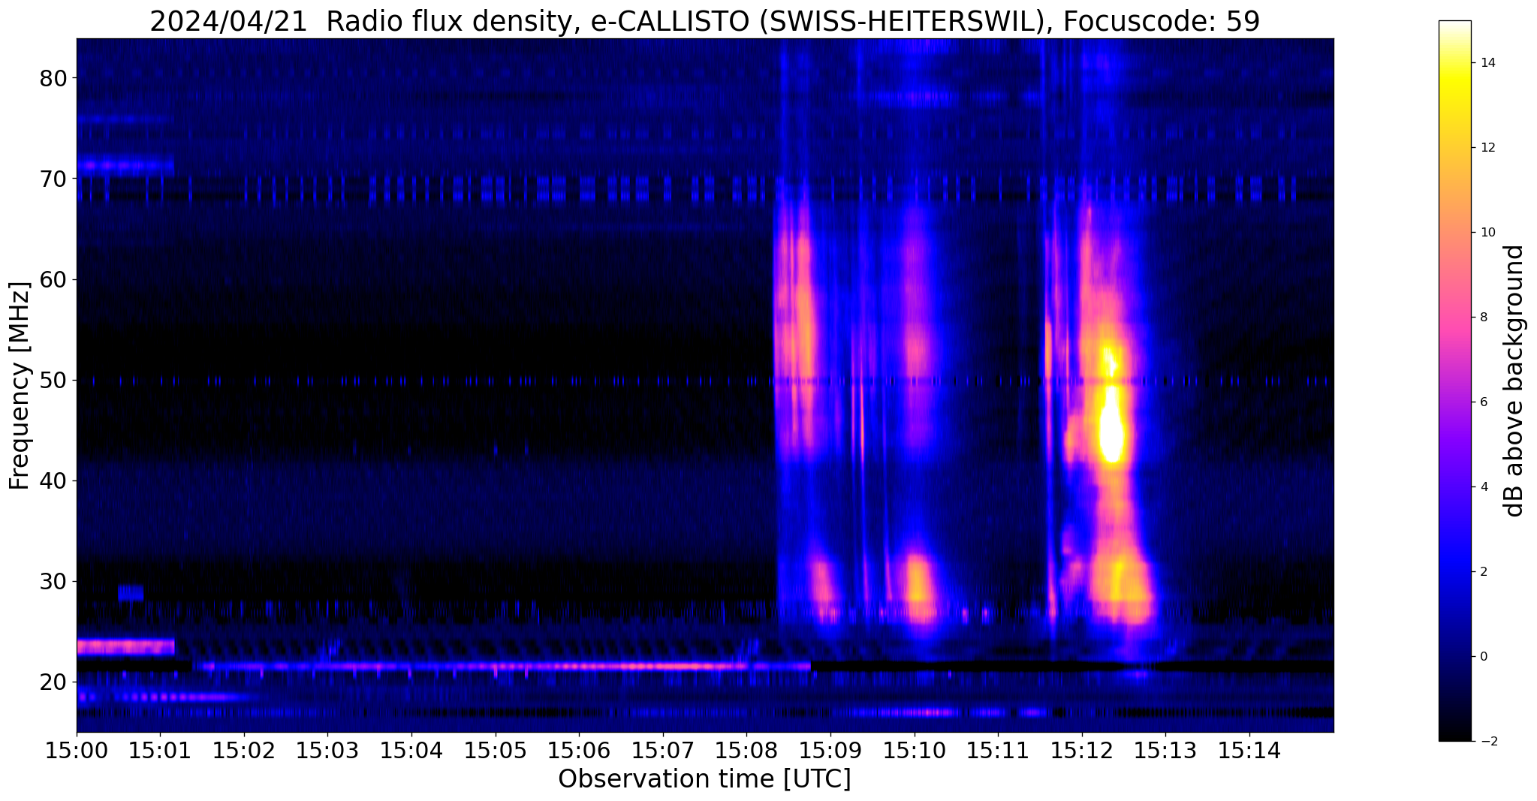The width and height of the screenshot is (1537, 801).
Task: Click the 'Observation time [UTC]' x-axis label
Action: click(704, 779)
